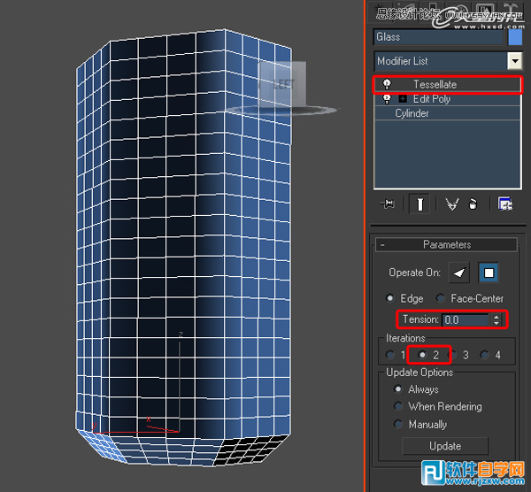This screenshot has width=531, height=492.
Task: Open Configure Modifier Sets icon
Action: pos(505,204)
